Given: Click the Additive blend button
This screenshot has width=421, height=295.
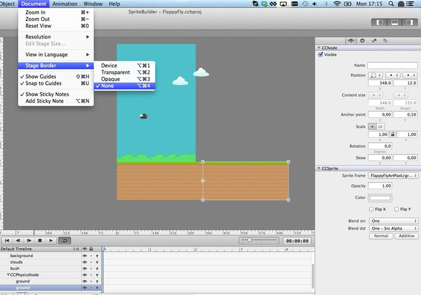Looking at the screenshot, I should (406, 236).
